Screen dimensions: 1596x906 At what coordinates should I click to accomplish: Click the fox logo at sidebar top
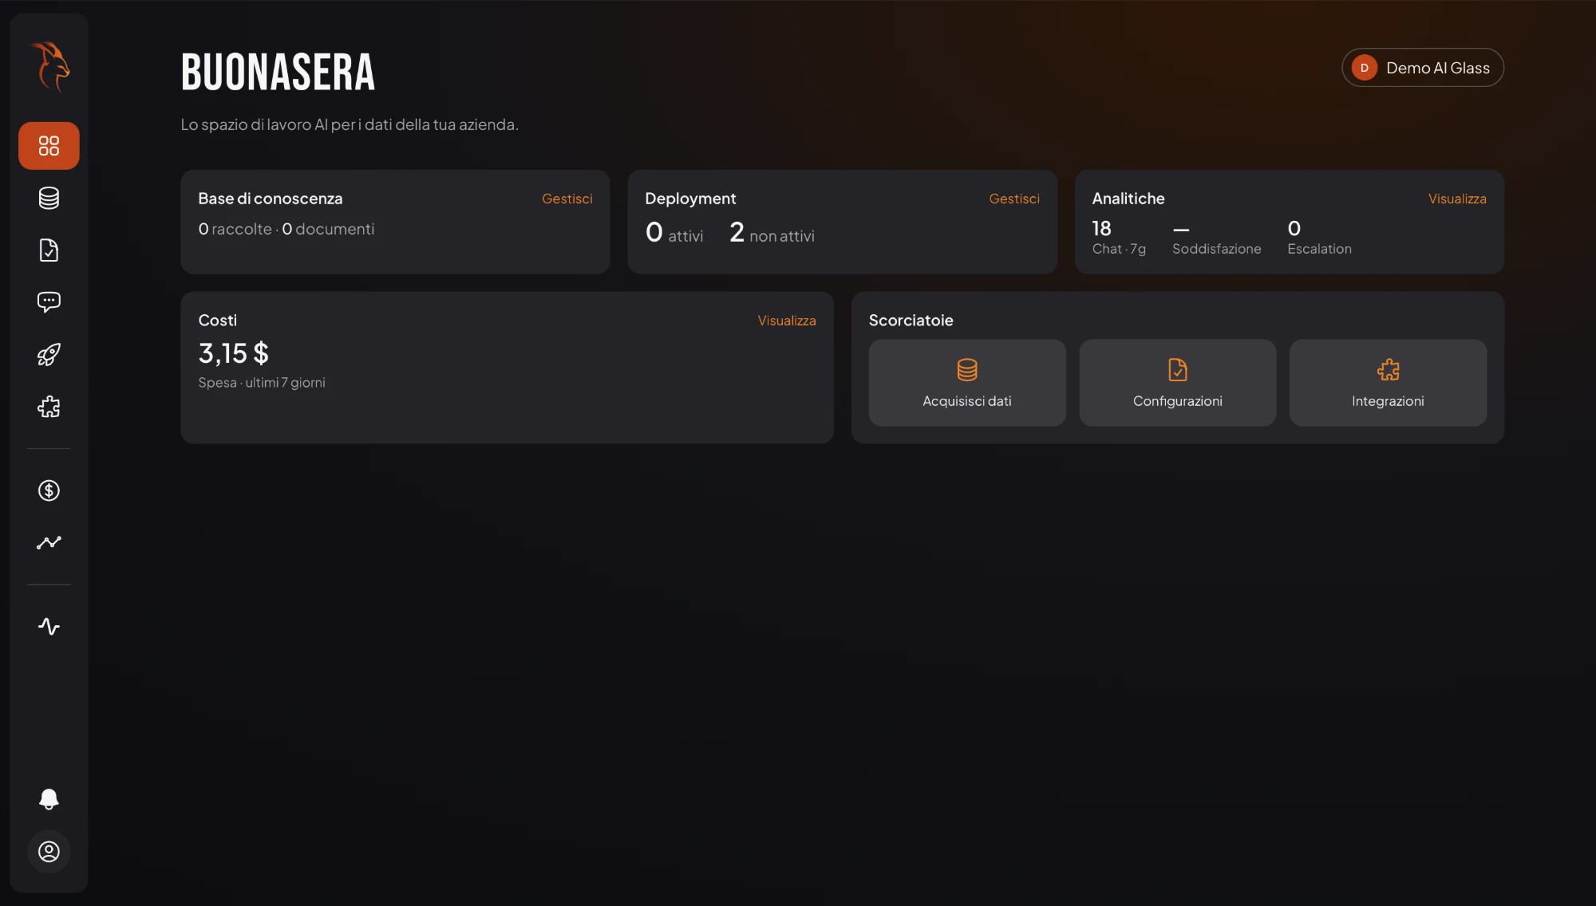click(49, 67)
